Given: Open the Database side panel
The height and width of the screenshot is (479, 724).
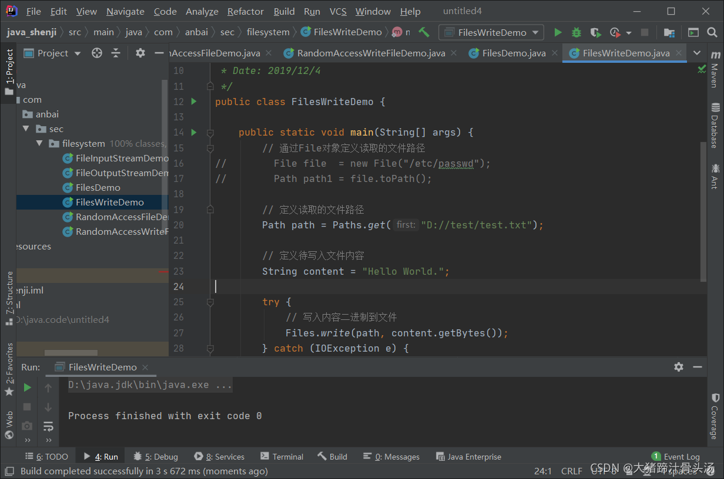Looking at the screenshot, I should (715, 125).
